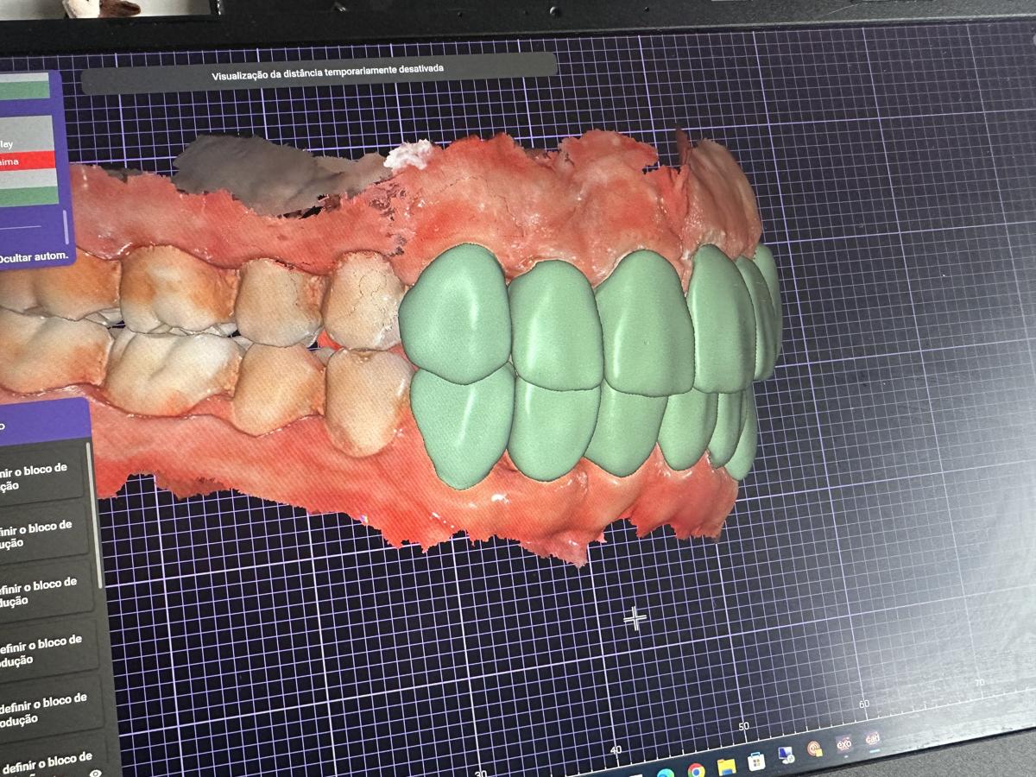
Task: Open File Explorer from the taskbar
Action: 726,766
